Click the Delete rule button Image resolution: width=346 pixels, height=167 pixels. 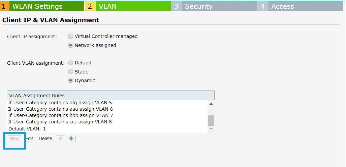pyautogui.click(x=45, y=138)
